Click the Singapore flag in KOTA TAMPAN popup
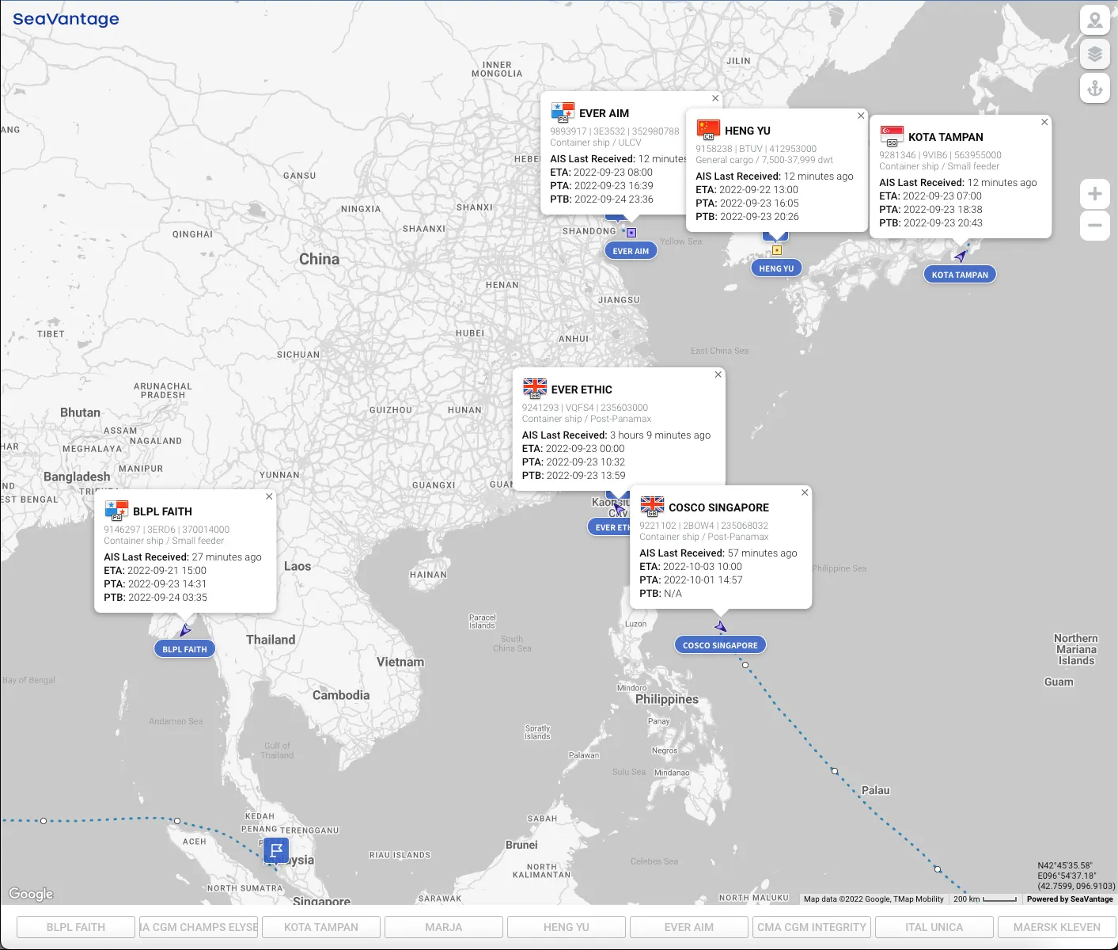 (892, 136)
